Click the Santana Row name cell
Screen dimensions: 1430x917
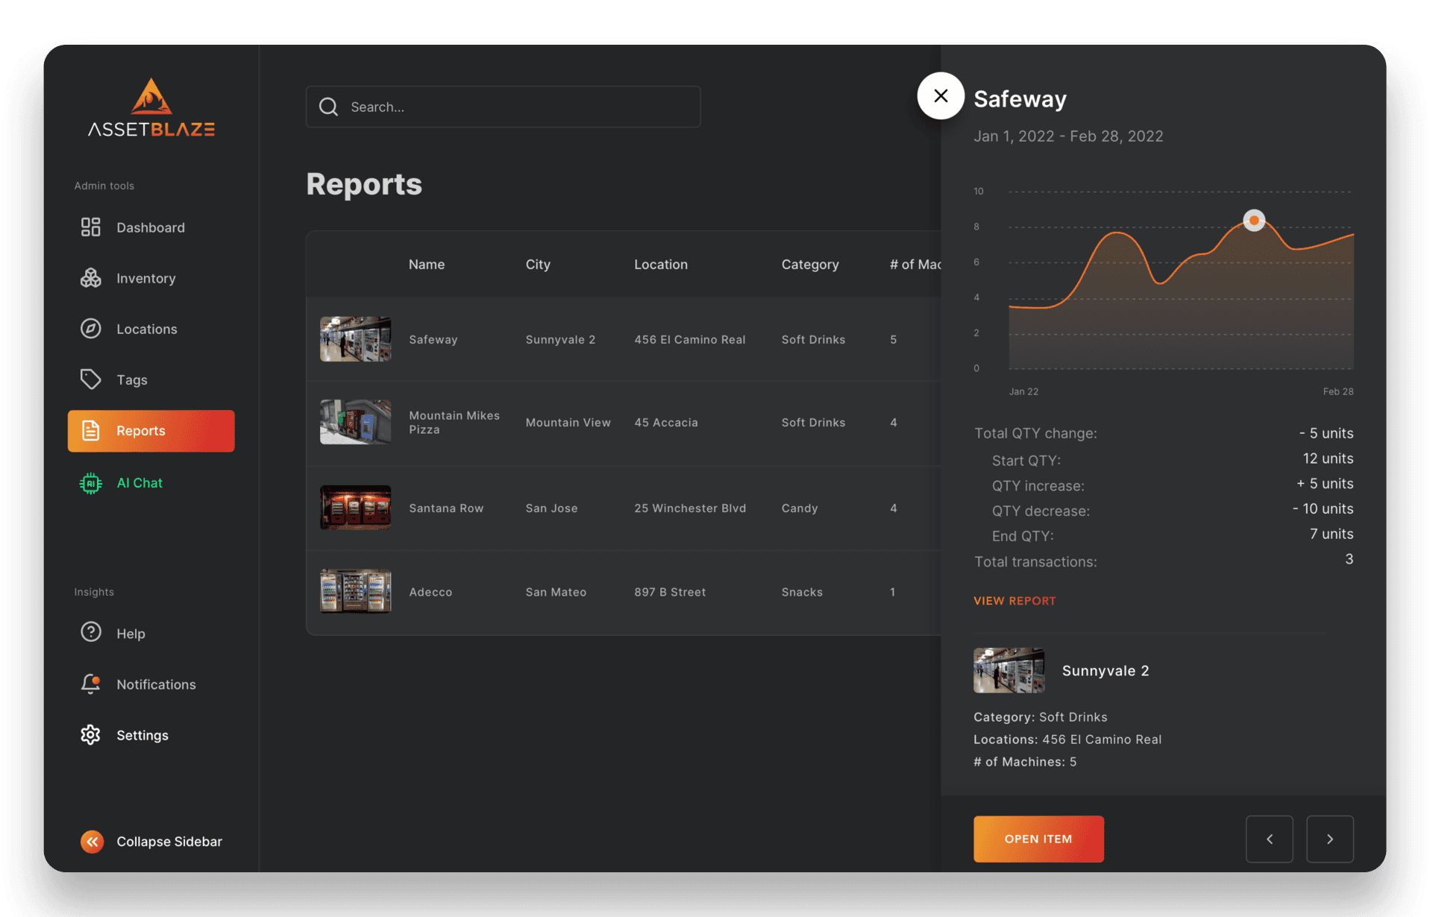446,508
